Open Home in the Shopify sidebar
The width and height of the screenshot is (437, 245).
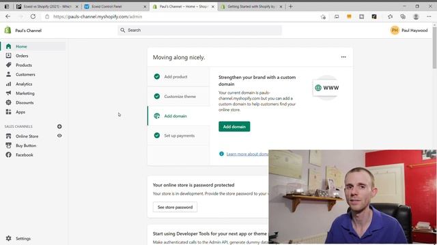33,46
